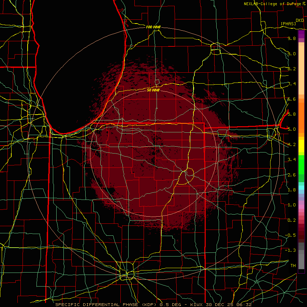This screenshot has width=307, height=307.
Task: Click the bright green band on the scale
Action: pos(301,165)
